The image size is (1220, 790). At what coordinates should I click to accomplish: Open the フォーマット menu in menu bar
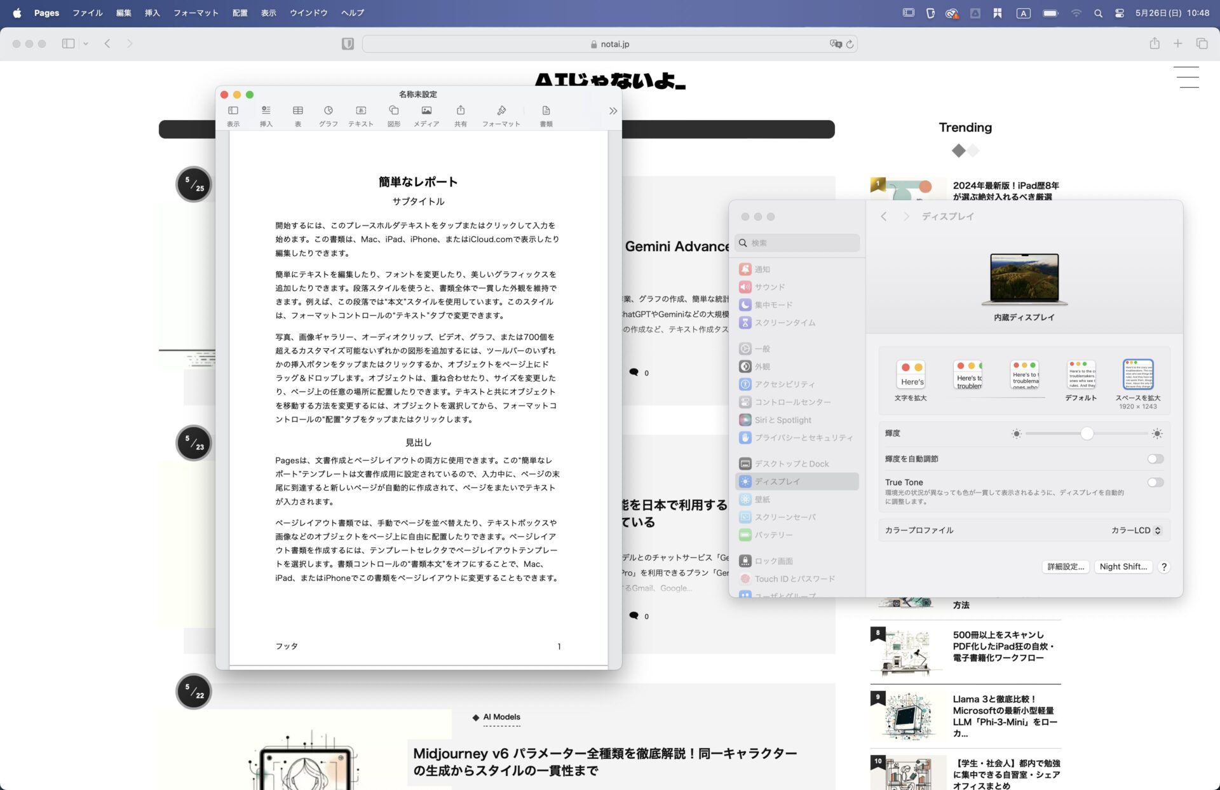(196, 13)
